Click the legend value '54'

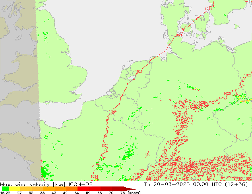[77, 192]
